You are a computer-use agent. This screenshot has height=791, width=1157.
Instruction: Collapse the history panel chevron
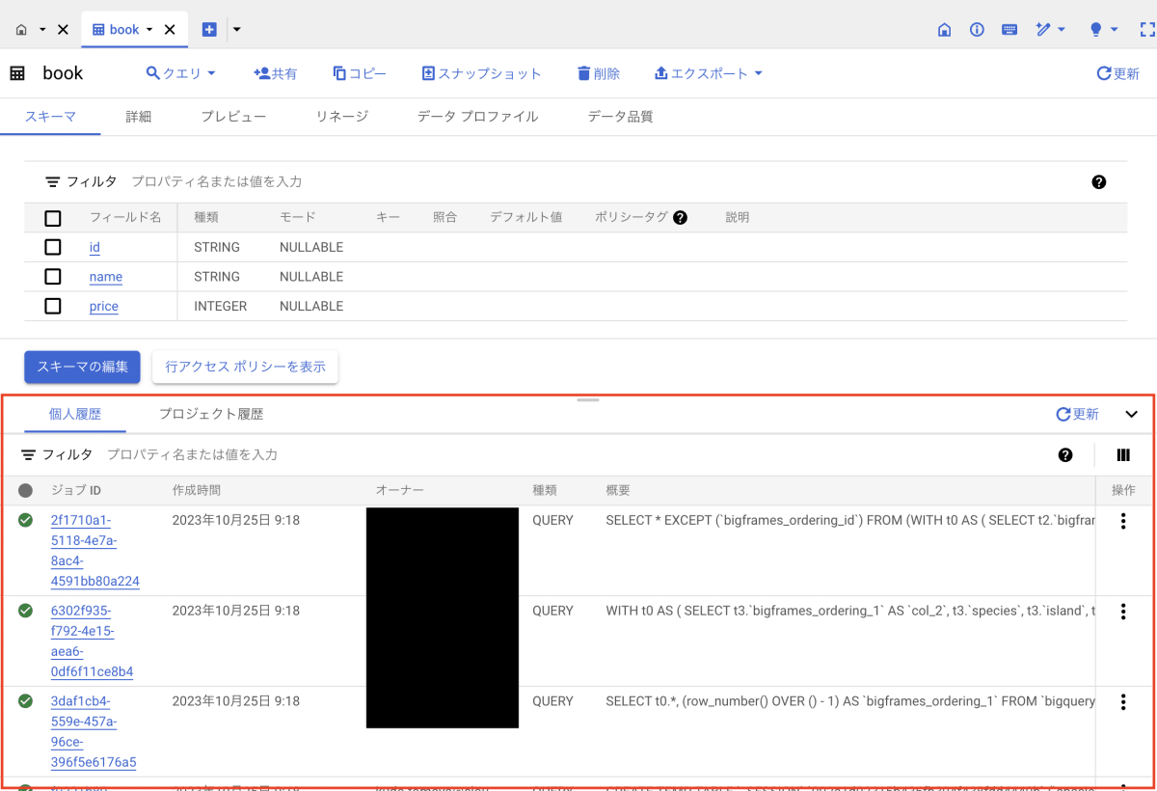click(x=1132, y=415)
